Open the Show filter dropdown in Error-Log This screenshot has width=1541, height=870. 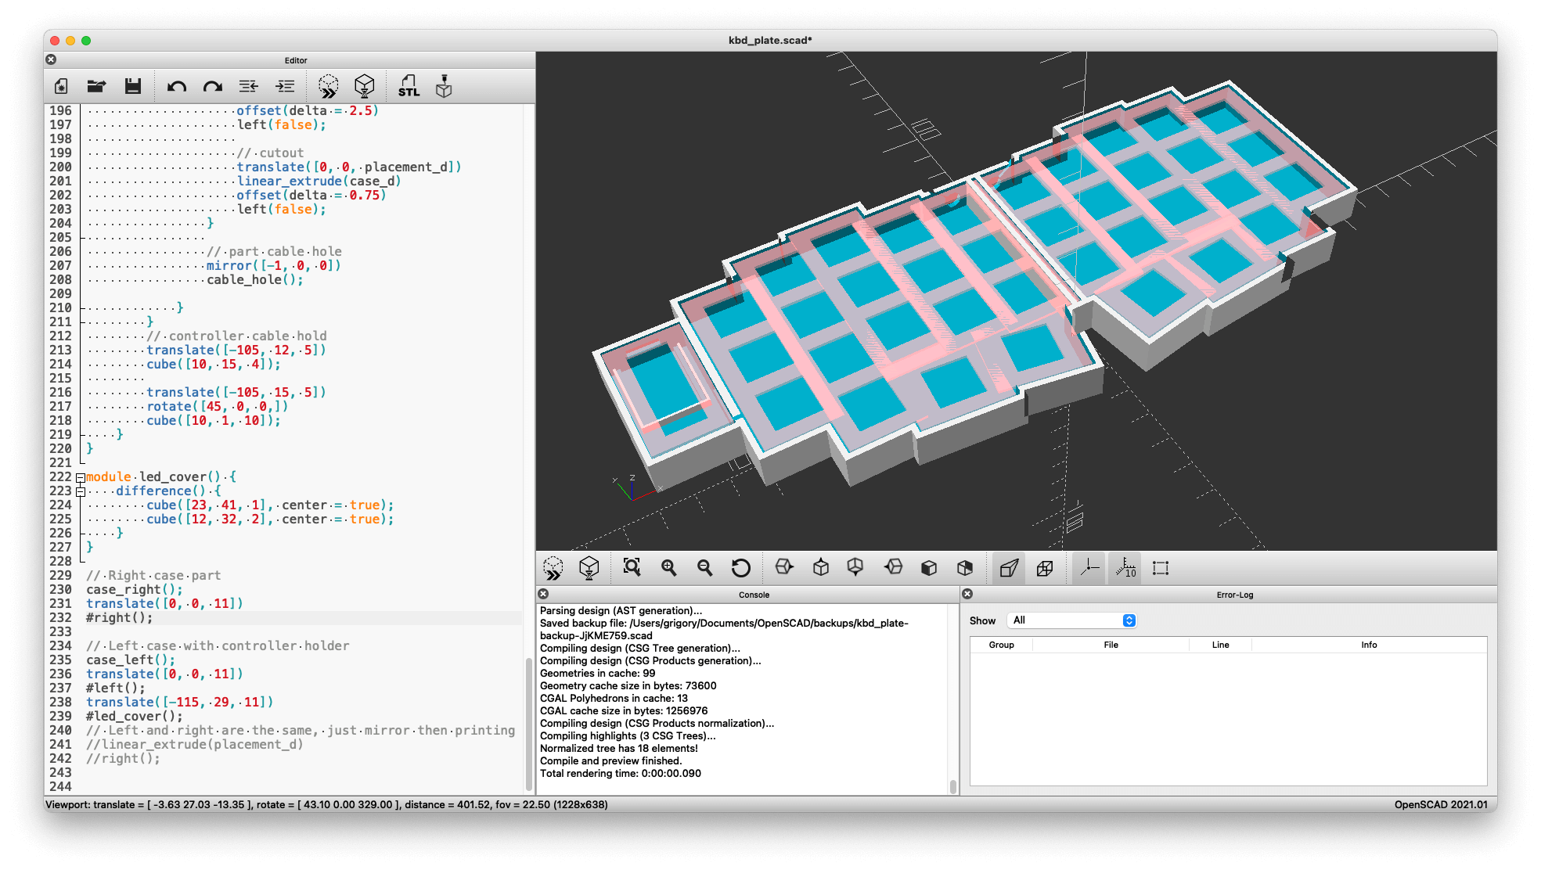(1071, 620)
